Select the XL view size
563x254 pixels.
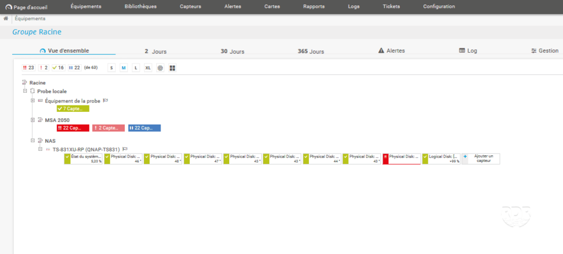pyautogui.click(x=148, y=68)
